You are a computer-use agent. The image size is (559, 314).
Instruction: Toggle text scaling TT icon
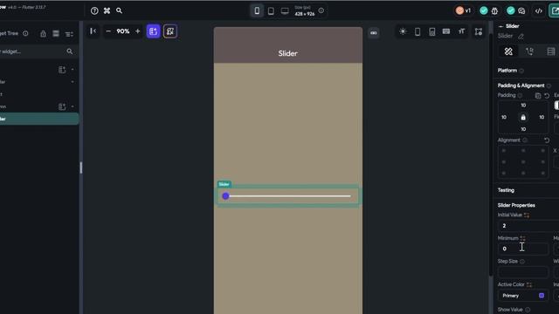click(462, 31)
